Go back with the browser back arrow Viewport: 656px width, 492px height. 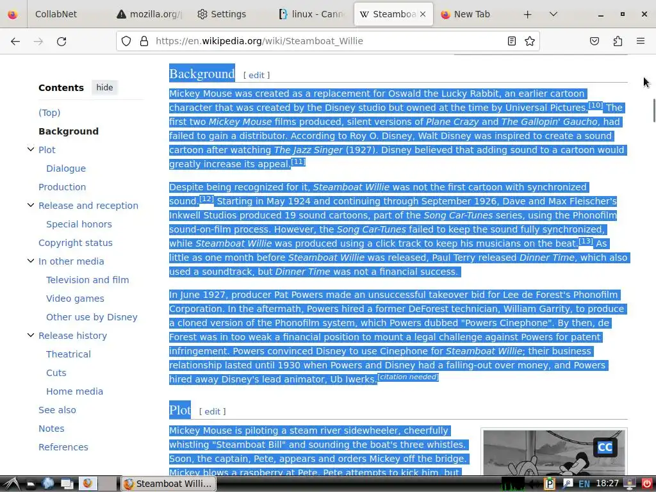15,41
